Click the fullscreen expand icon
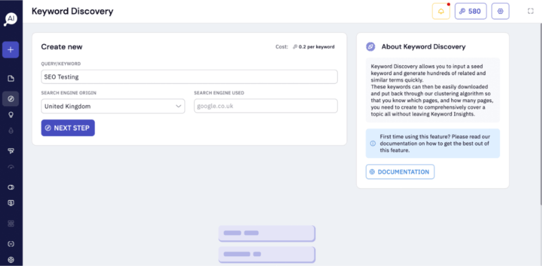This screenshot has width=542, height=266. click(531, 11)
